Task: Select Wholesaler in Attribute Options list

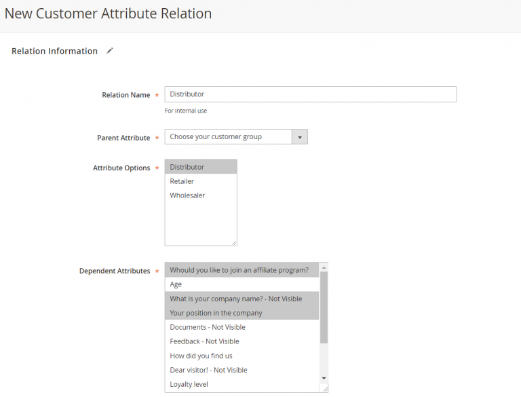Action: point(200,195)
